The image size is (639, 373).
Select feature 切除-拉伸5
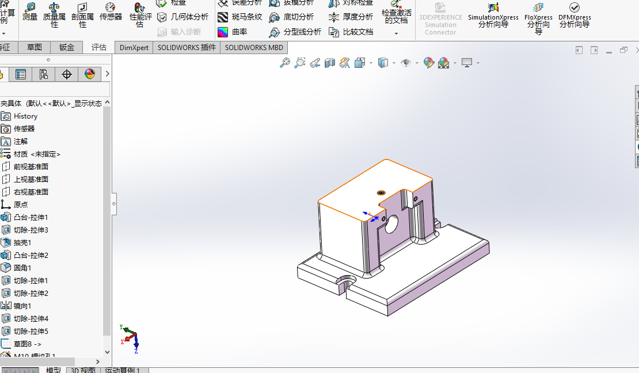coord(31,331)
